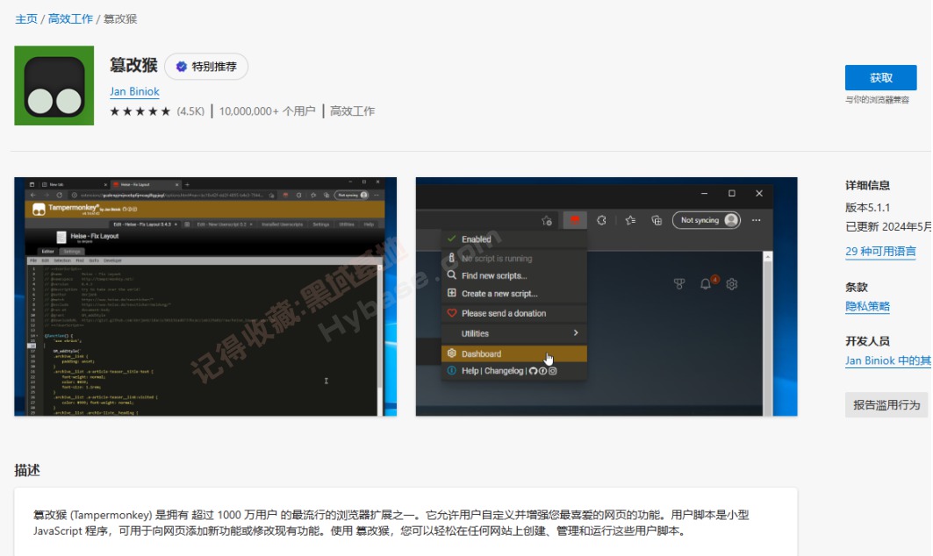The width and height of the screenshot is (933, 556).
Task: Click the magnifier icon beside Find new scripts
Action: click(x=452, y=275)
